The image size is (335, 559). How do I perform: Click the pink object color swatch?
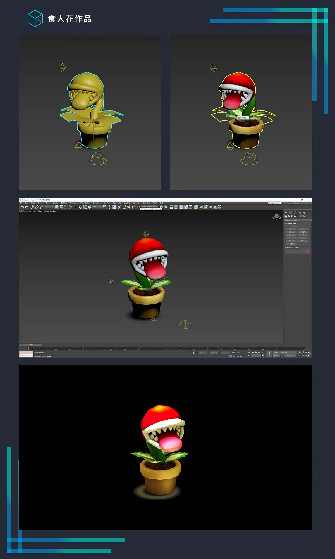click(x=308, y=252)
